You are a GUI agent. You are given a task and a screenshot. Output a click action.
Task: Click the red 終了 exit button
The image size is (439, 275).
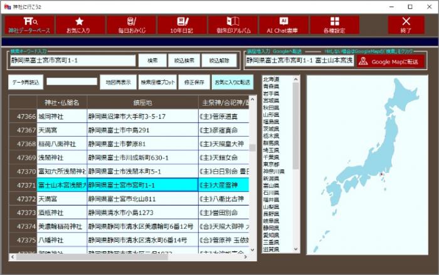coord(405,25)
